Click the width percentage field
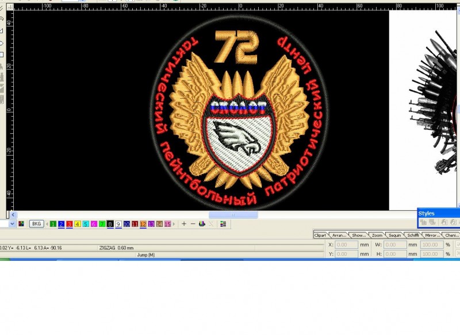This screenshot has width=460, height=335. click(x=432, y=244)
